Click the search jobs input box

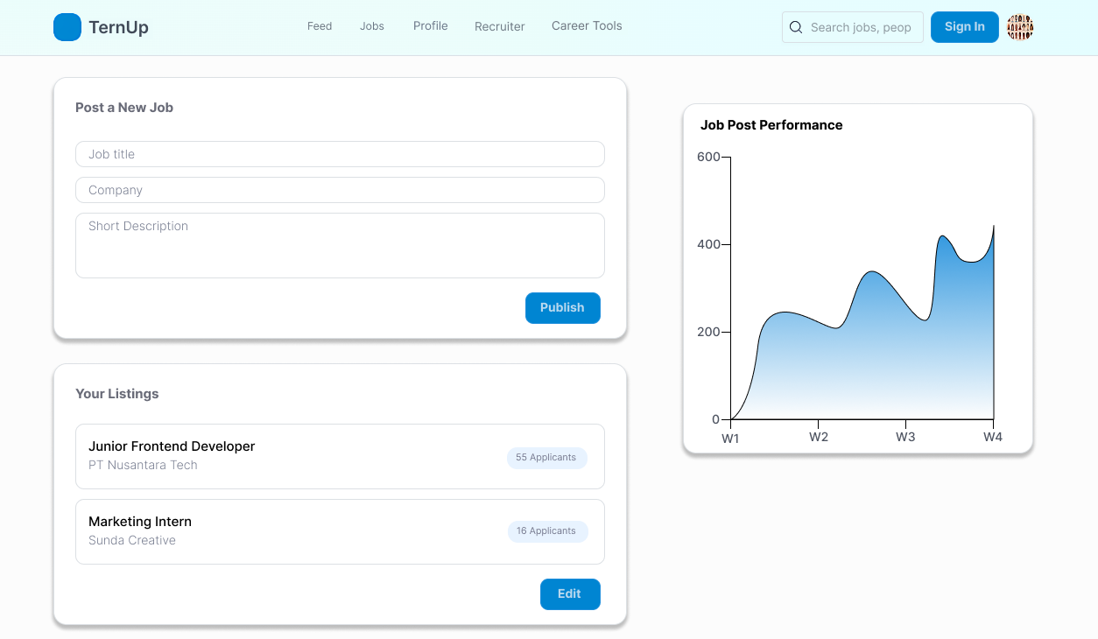862,27
